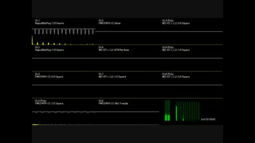This screenshot has width=255, height=143.
Task: Click the hexadecimal counter beside the meters
Action: click(208, 119)
